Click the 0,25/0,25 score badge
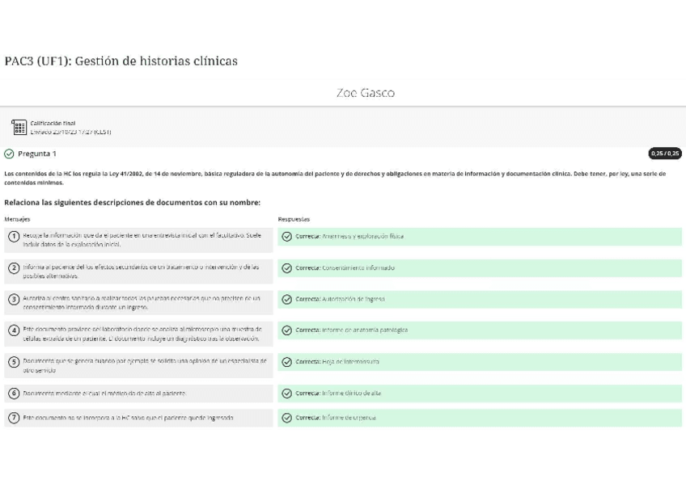The width and height of the screenshot is (686, 484). [x=665, y=153]
